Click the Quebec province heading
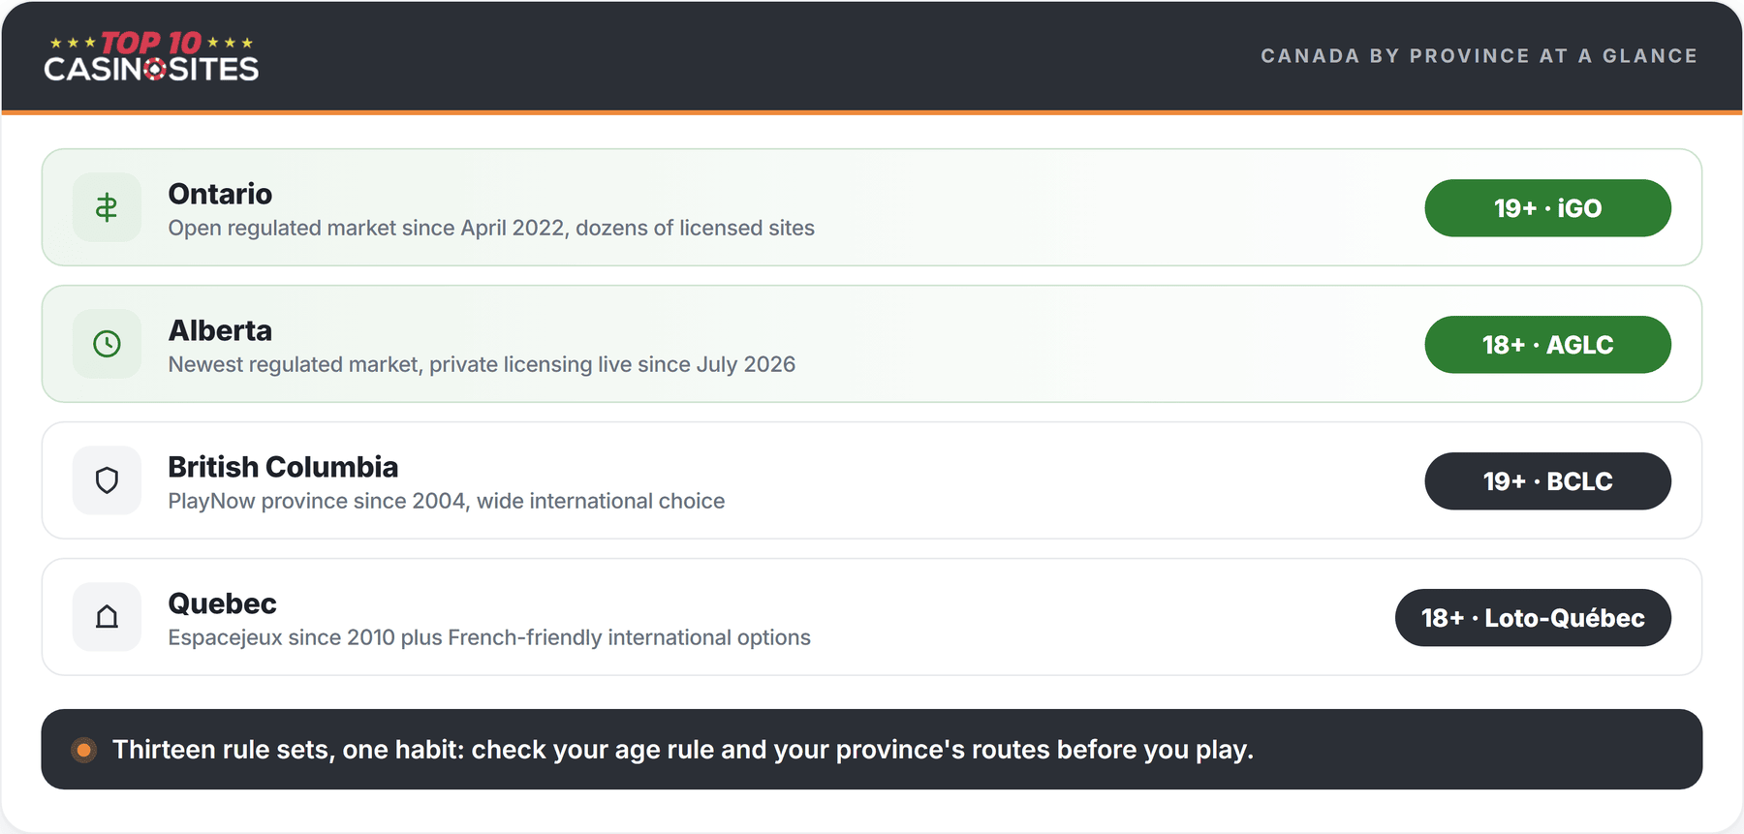Screen dimensions: 1744x834 tap(222, 603)
